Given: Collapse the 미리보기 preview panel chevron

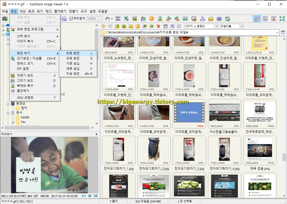Looking at the screenshot, I should click(96, 134).
